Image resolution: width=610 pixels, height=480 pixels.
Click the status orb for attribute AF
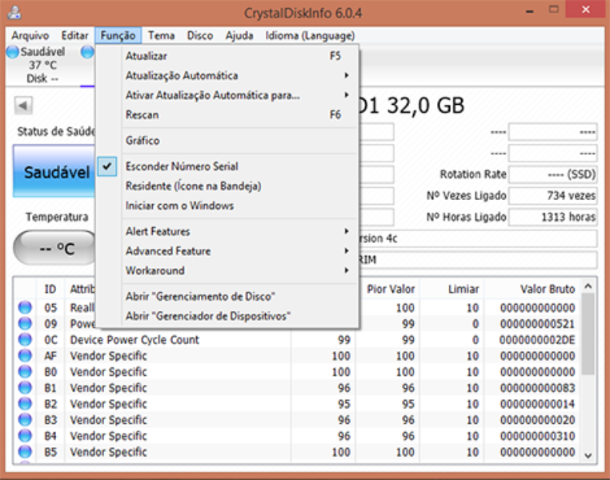[x=25, y=356]
